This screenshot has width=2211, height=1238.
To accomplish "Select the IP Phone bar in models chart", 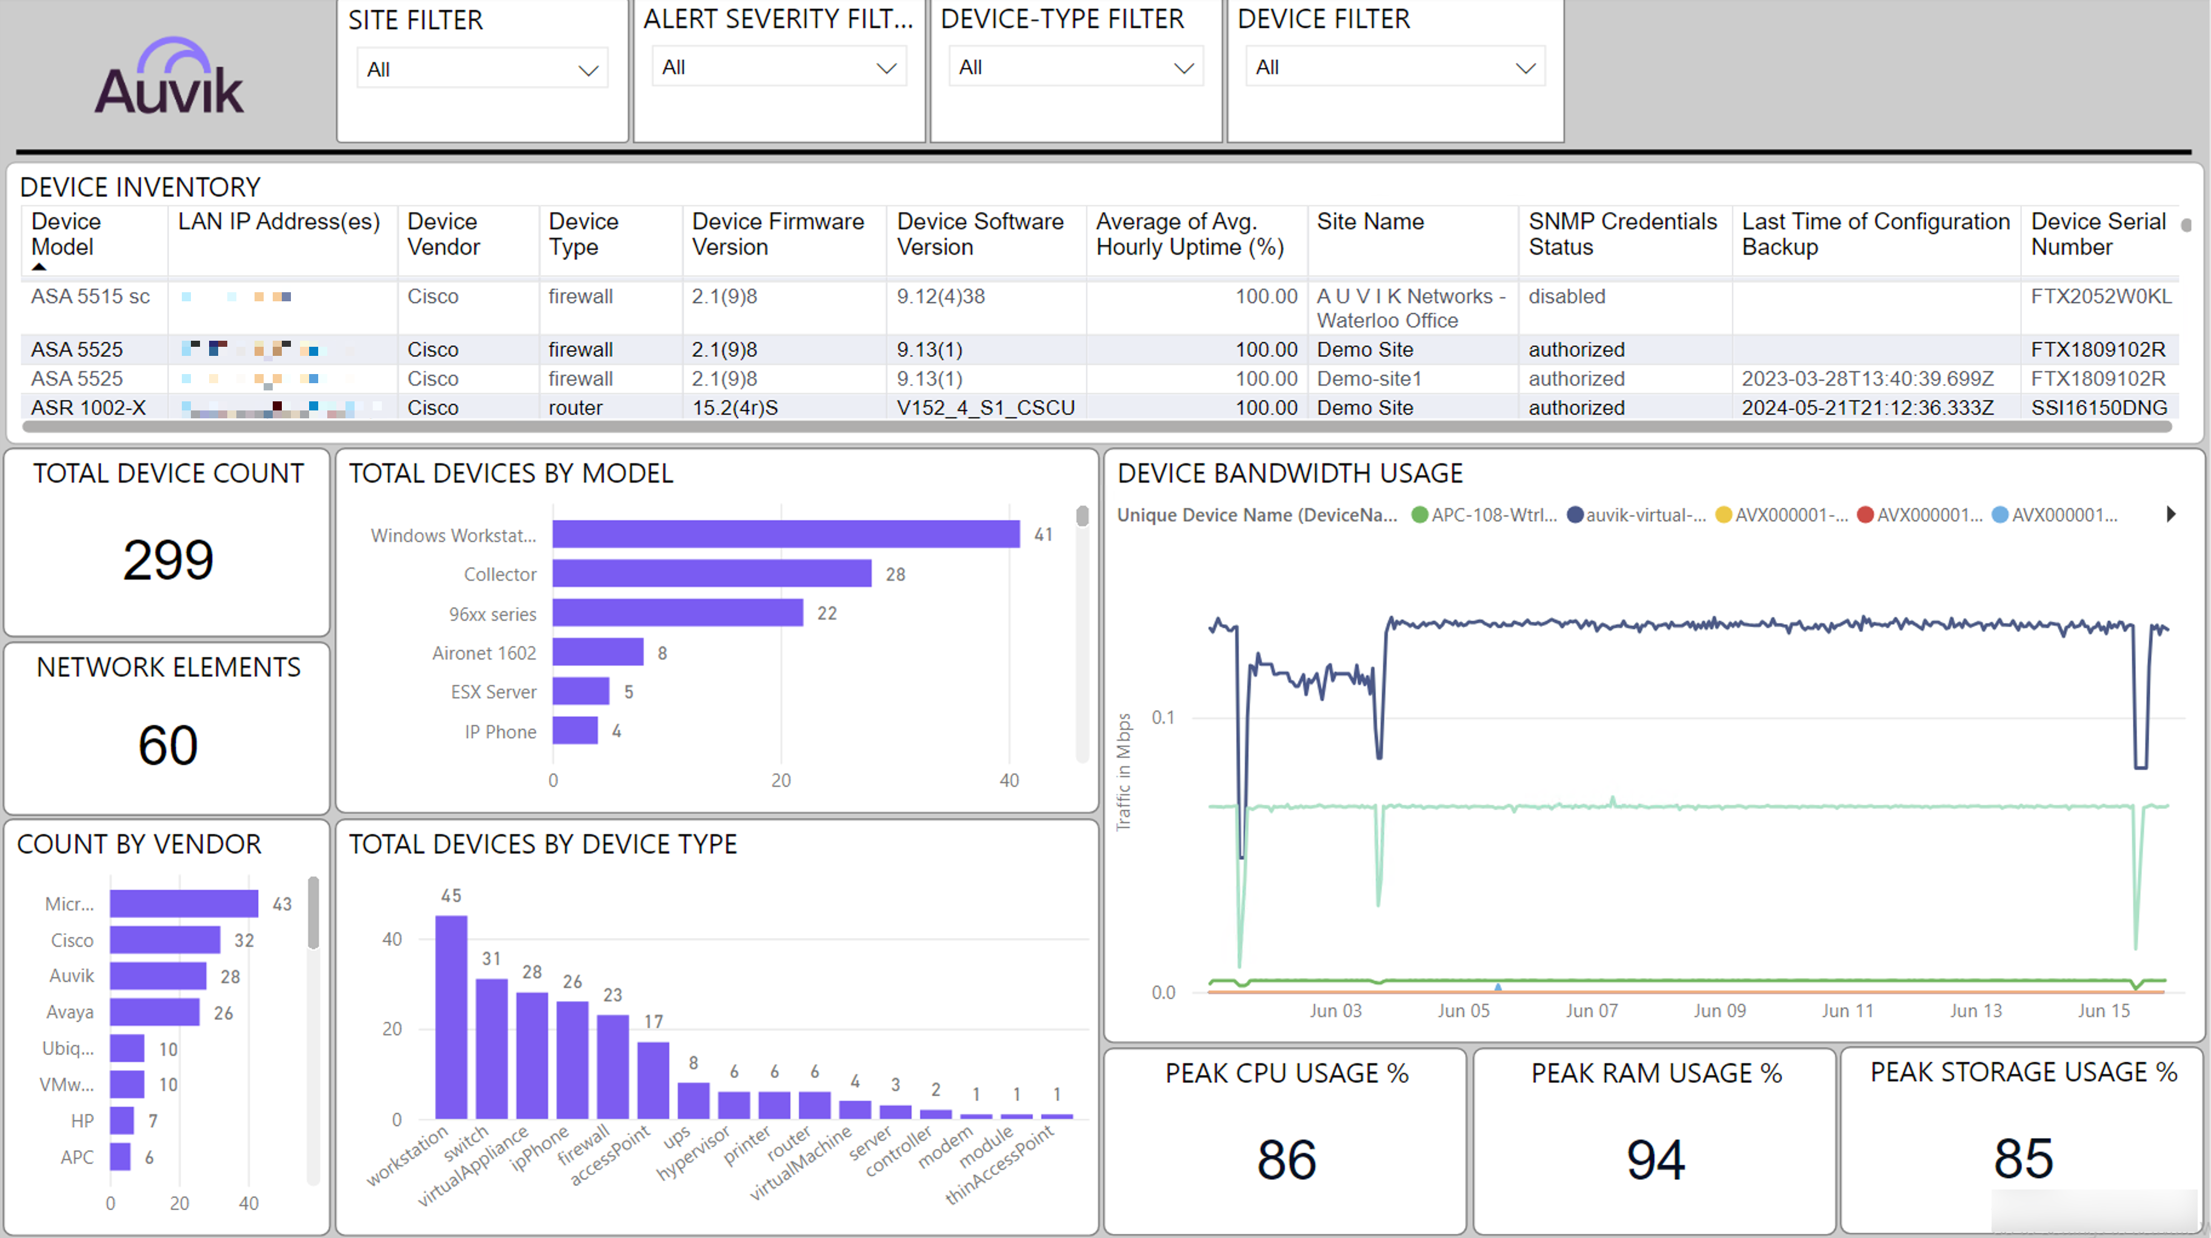I will click(x=575, y=731).
